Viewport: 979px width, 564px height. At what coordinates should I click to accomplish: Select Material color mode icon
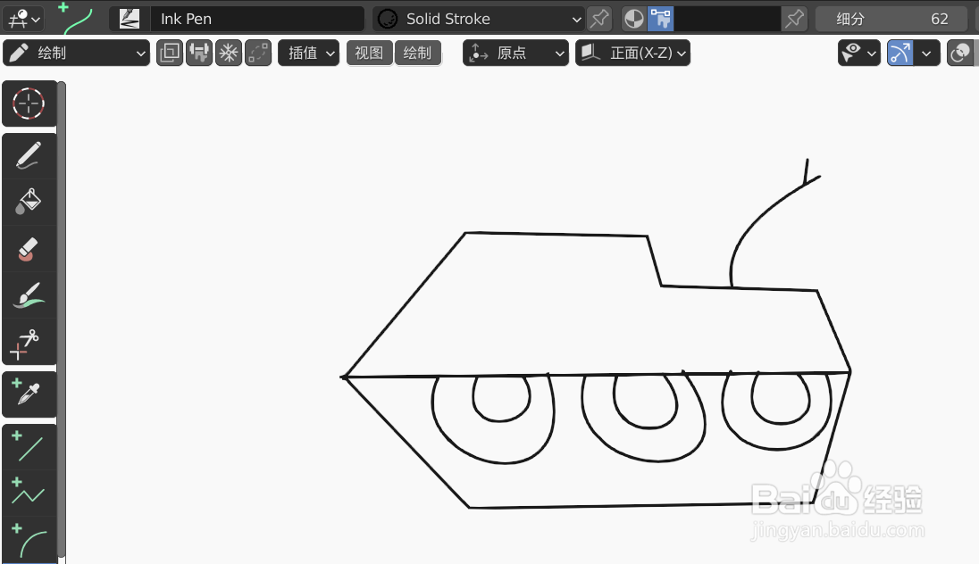coord(634,19)
